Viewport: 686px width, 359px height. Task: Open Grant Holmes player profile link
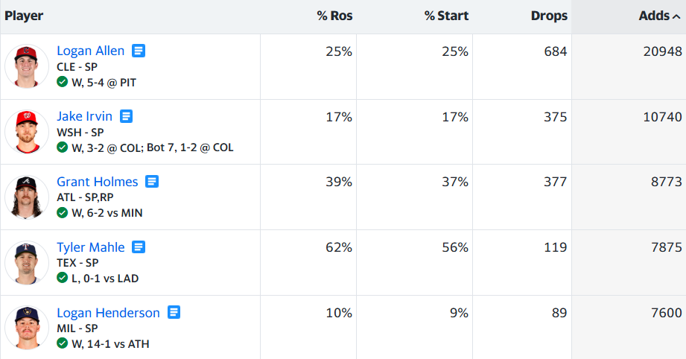click(97, 182)
